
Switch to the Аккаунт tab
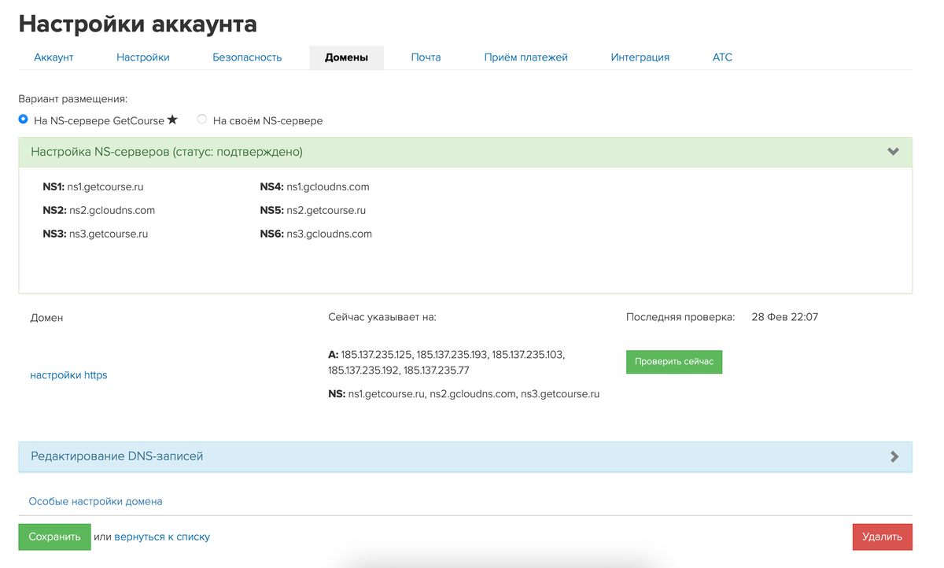tap(53, 57)
